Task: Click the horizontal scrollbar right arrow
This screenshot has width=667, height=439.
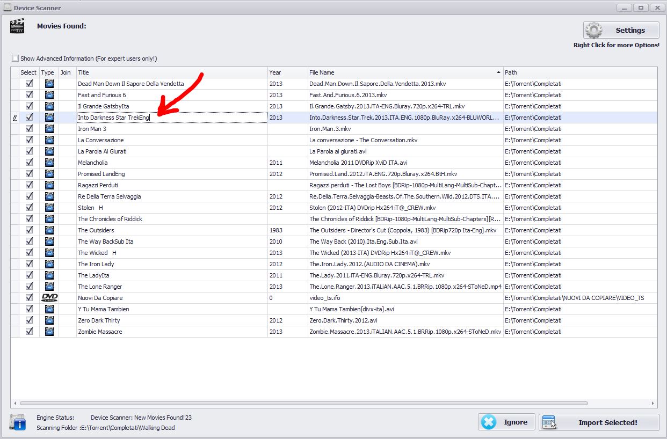Action: [653, 403]
